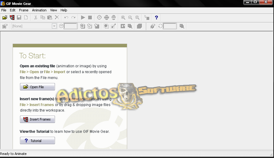Click the Undo arrow icon
The image size is (274, 158).
coord(66,18)
